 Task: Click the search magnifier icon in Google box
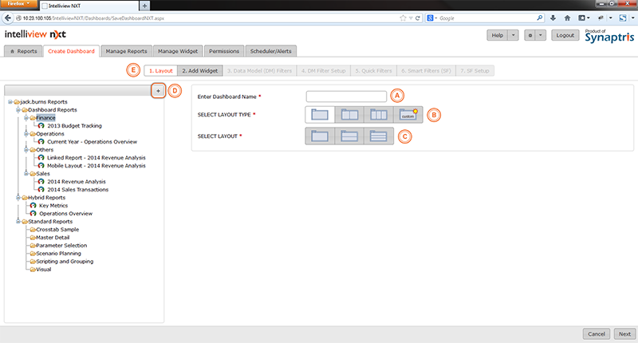point(540,18)
